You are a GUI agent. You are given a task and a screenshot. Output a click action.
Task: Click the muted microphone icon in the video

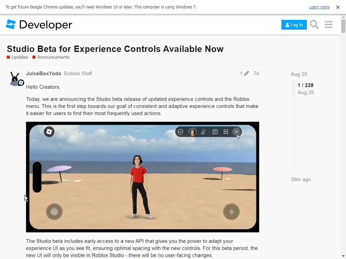tap(203, 132)
